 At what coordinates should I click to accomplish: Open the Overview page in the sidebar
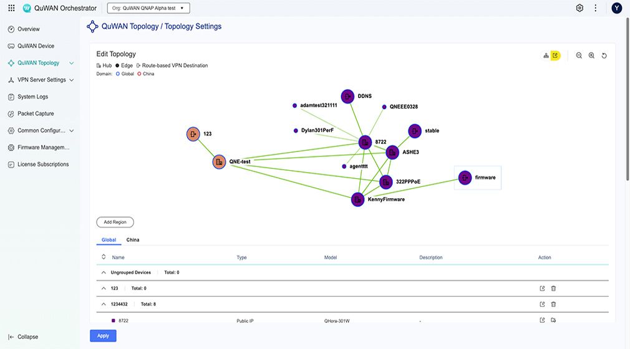tap(28, 29)
